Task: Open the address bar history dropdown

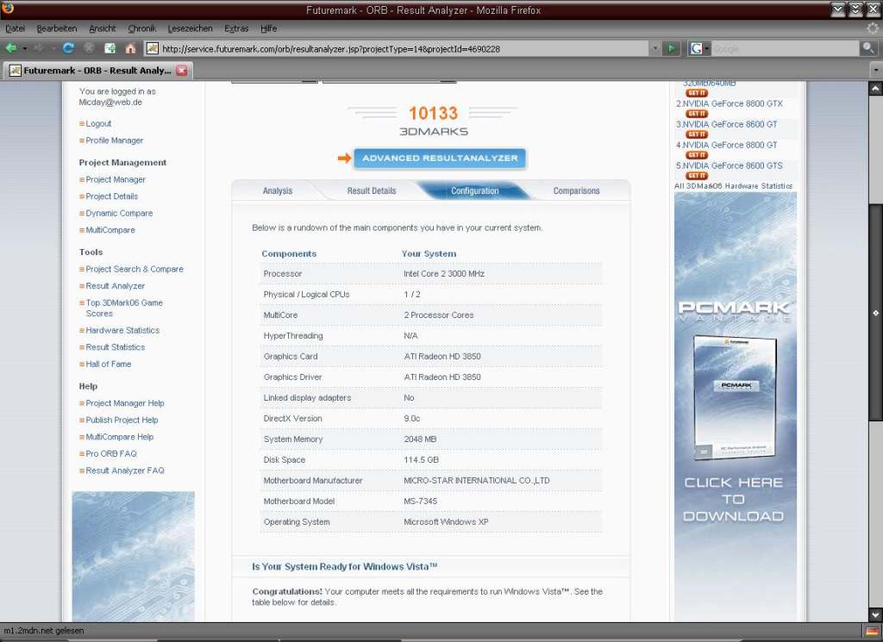Action: [x=654, y=49]
